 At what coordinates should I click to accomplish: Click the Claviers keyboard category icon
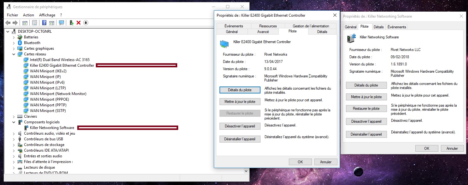(20, 116)
